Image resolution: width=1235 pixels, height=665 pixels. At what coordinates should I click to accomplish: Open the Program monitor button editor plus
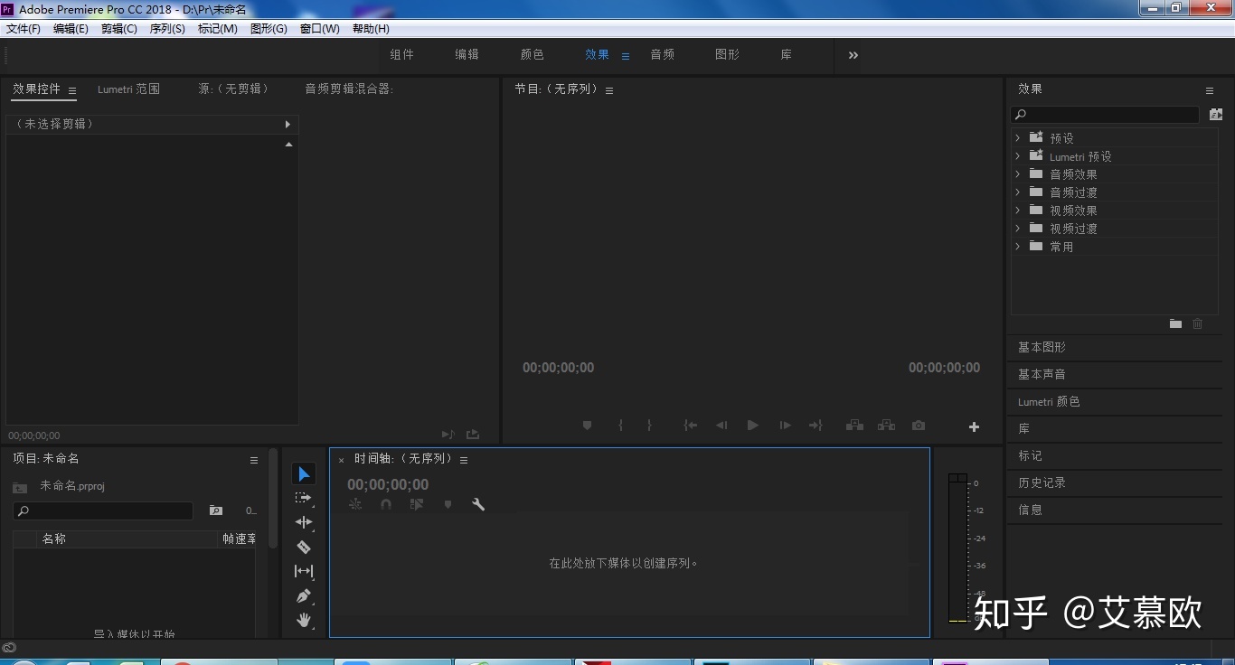(974, 427)
